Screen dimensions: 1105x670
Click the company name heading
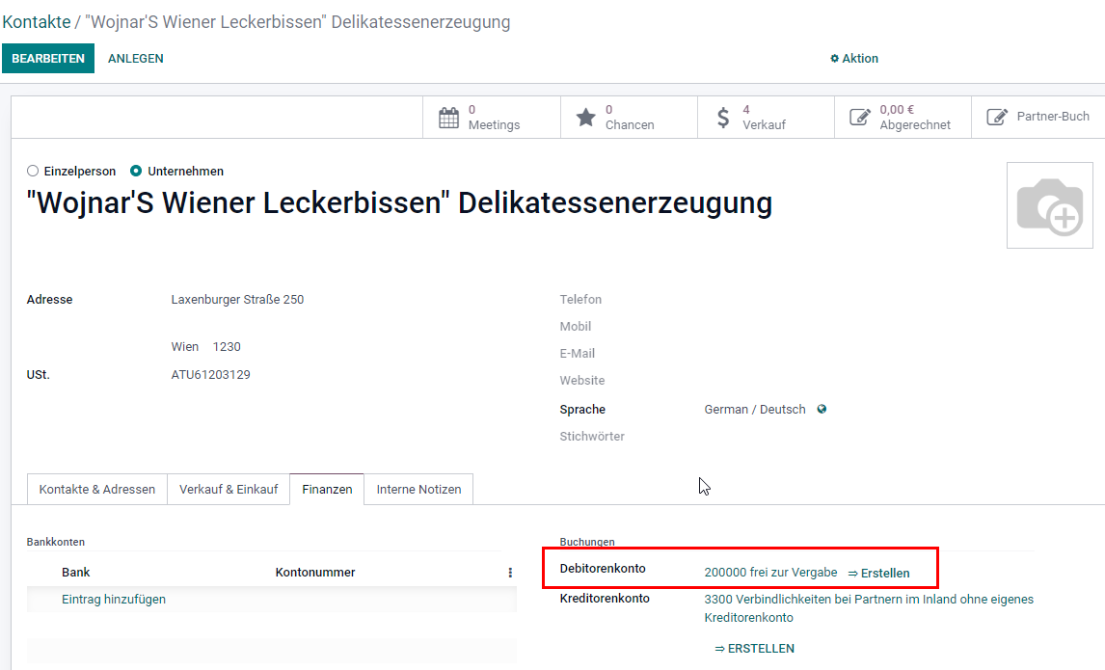(399, 202)
